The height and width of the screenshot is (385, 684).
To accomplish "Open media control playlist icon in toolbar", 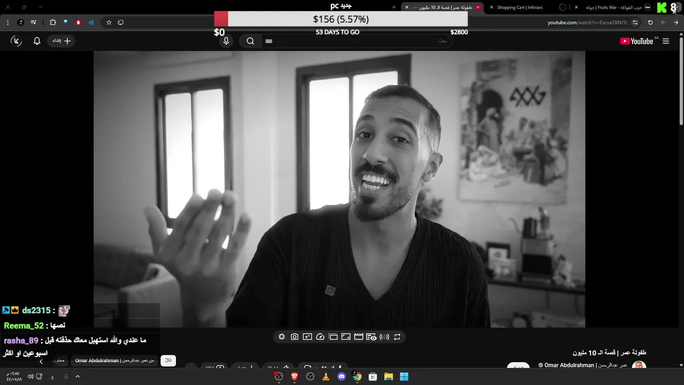I will click(34, 22).
